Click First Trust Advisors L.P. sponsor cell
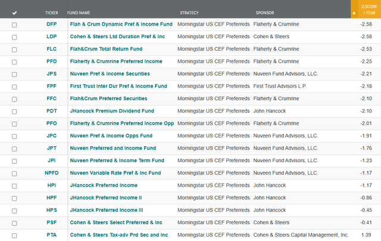The width and height of the screenshot is (381, 241). pos(280,86)
